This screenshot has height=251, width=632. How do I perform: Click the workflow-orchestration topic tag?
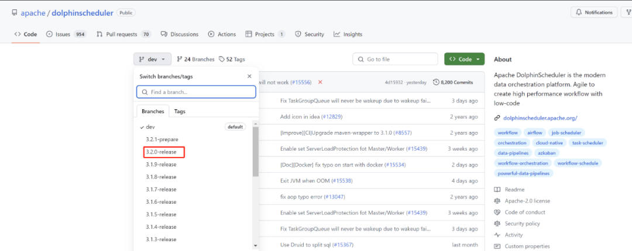[523, 163]
